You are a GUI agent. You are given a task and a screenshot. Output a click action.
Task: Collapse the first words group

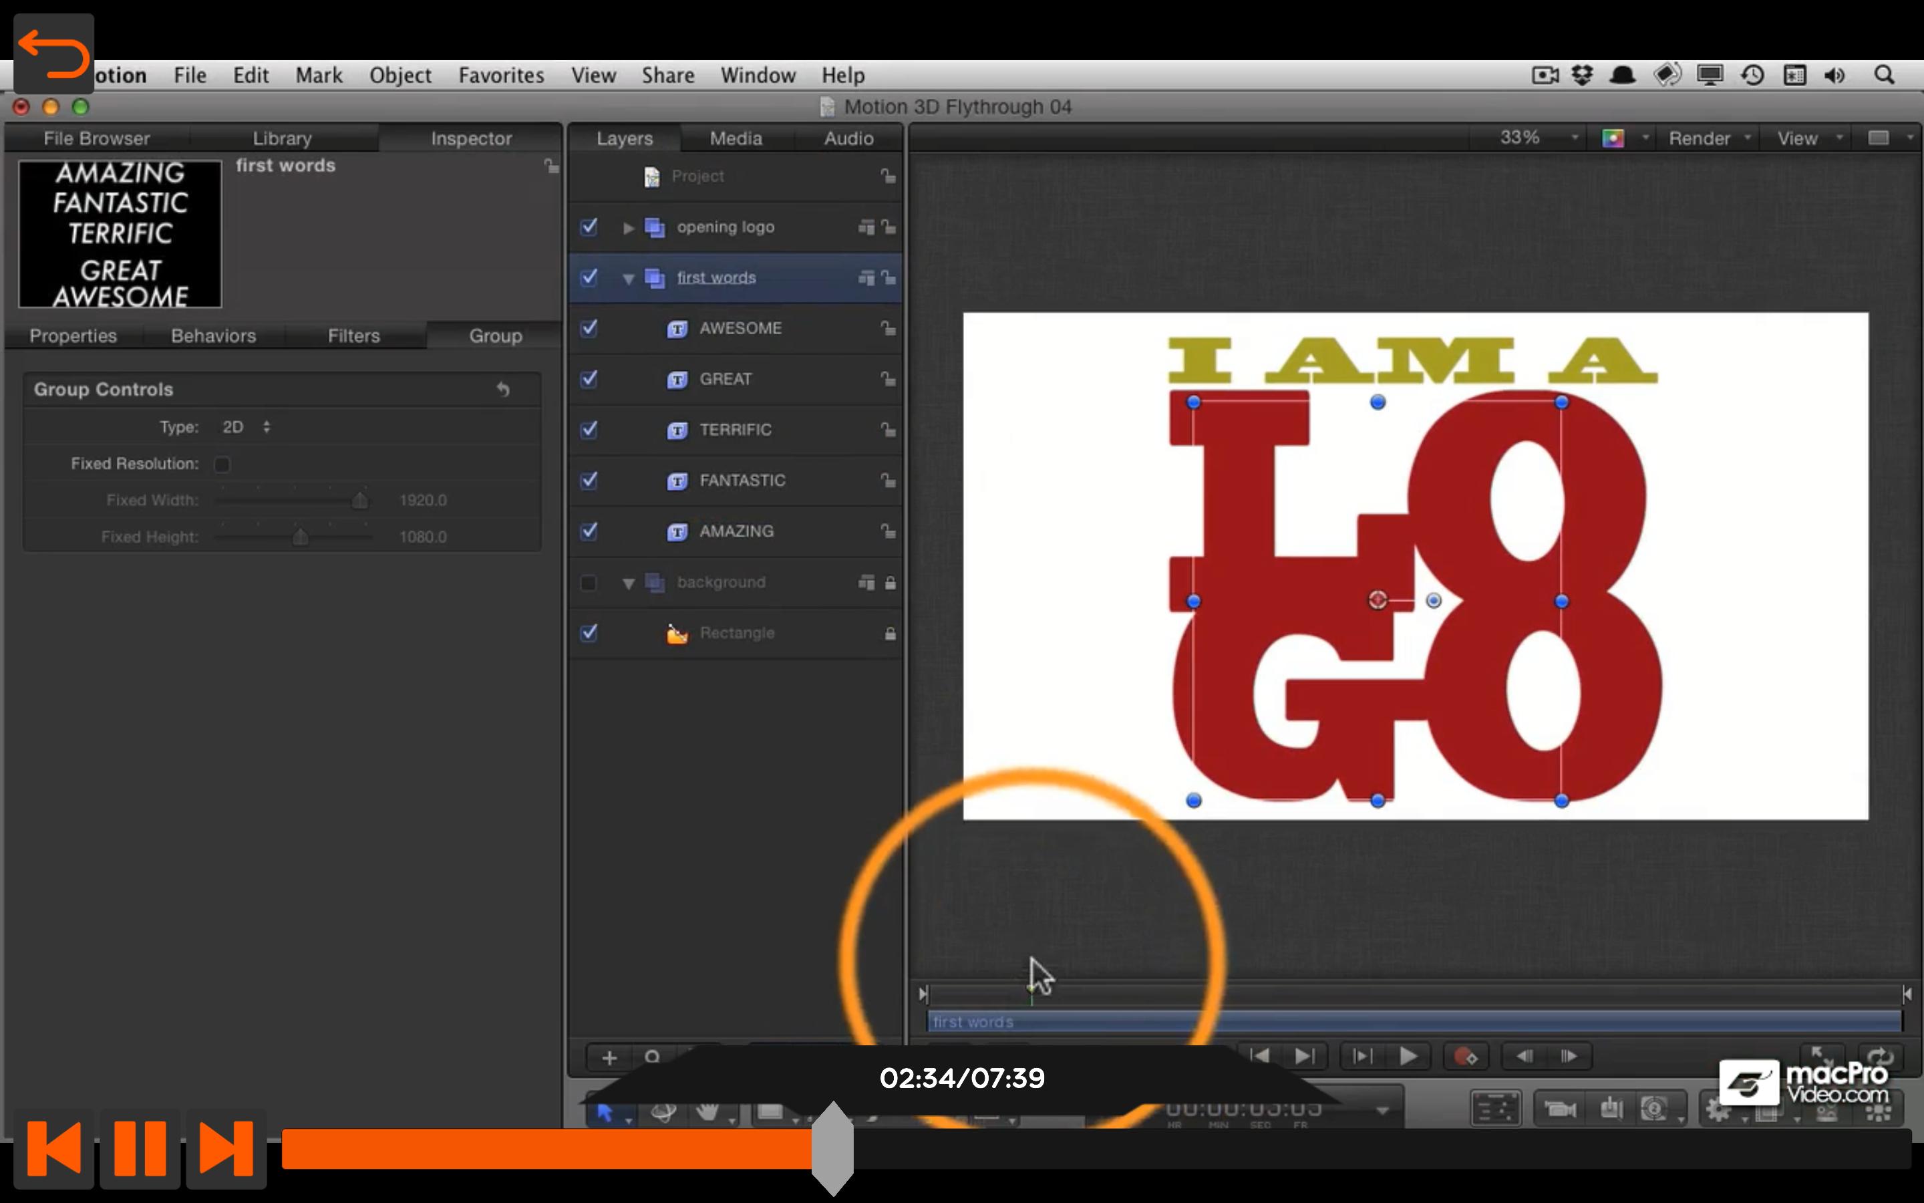628,279
